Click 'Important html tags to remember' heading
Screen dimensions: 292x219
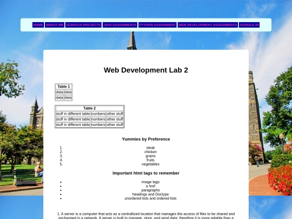click(146, 173)
